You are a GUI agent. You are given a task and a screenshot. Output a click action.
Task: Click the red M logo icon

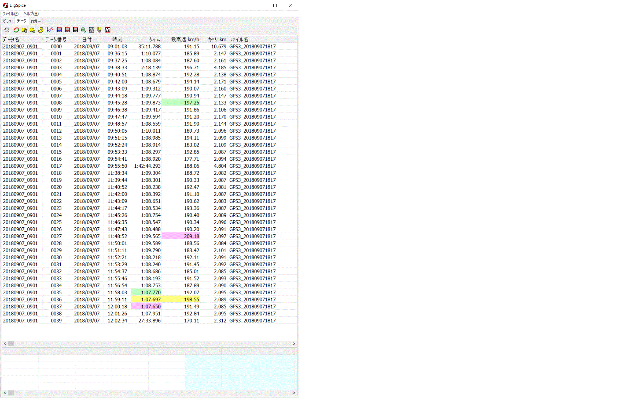coord(108,30)
